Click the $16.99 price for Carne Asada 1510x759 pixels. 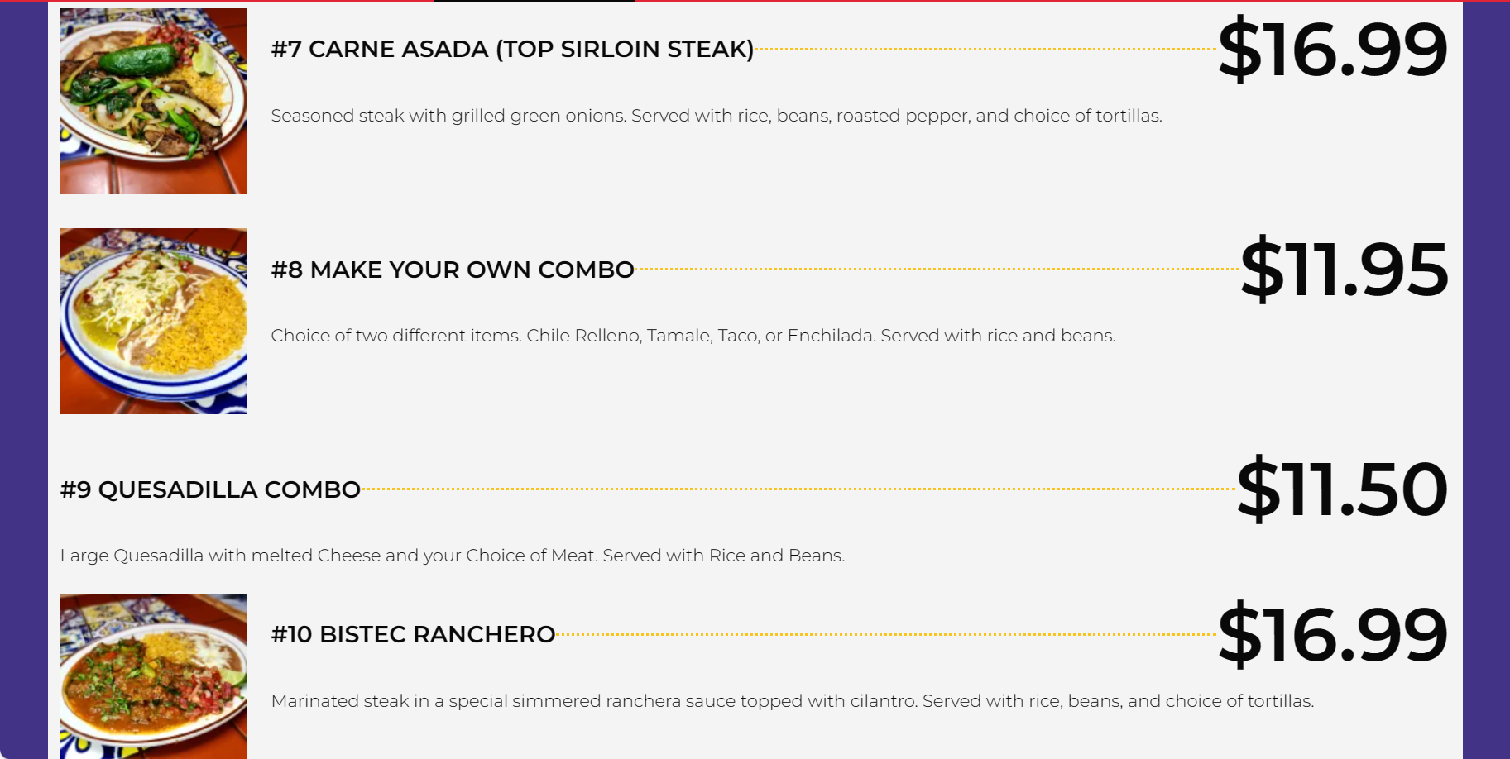1332,50
